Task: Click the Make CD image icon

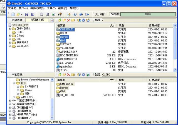Action: [x=41, y=14]
